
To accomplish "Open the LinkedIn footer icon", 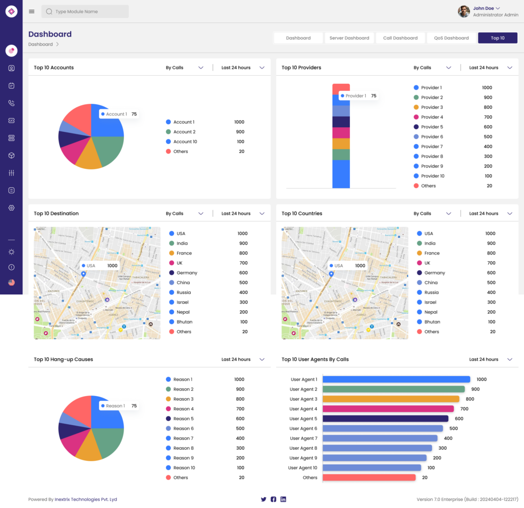I will (x=283, y=499).
